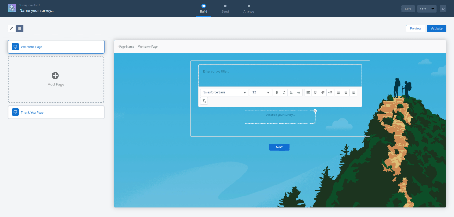The width and height of the screenshot is (454, 217).
Task: Insert a numbered list
Action: 315,92
